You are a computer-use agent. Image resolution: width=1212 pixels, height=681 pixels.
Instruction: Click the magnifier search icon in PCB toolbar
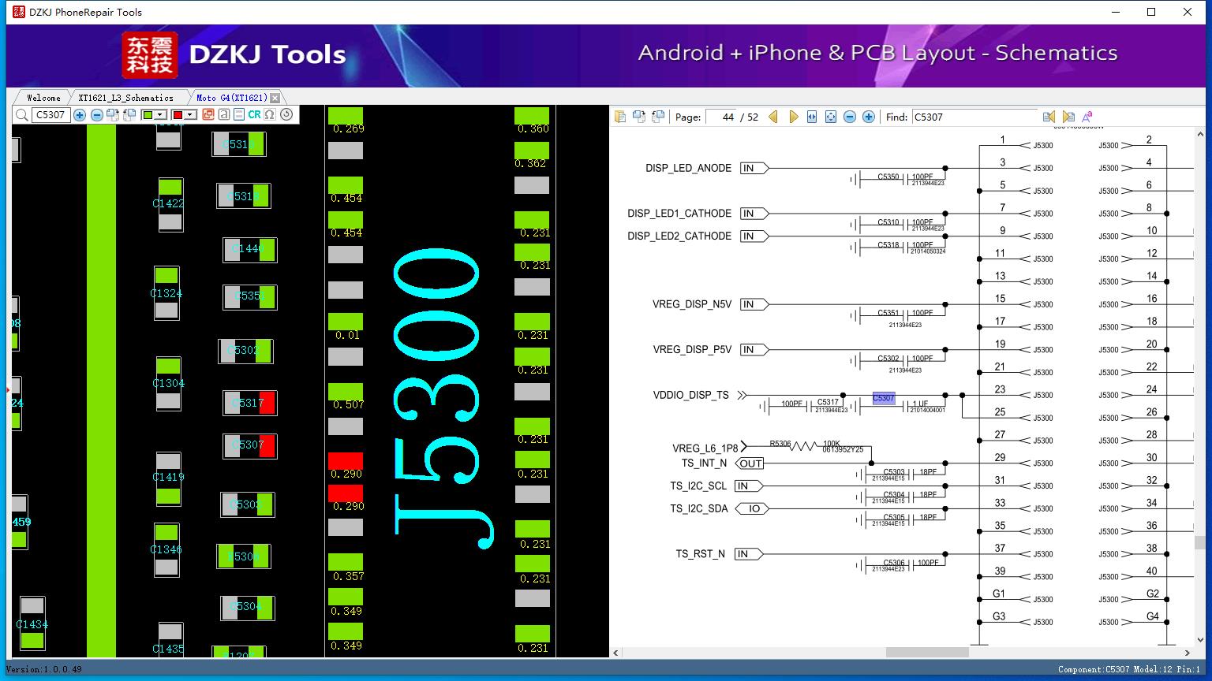coord(21,115)
